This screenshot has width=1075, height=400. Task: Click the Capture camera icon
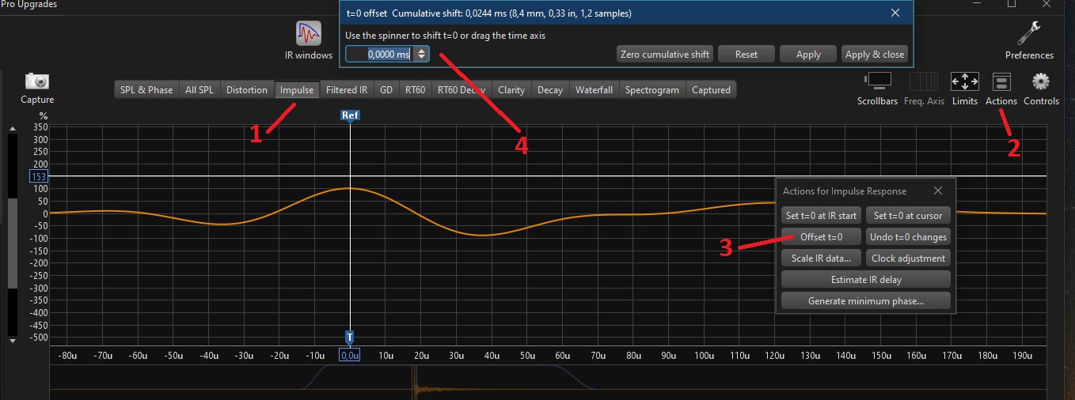(37, 82)
